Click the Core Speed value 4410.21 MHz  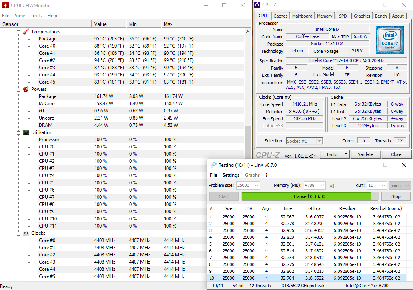point(305,104)
